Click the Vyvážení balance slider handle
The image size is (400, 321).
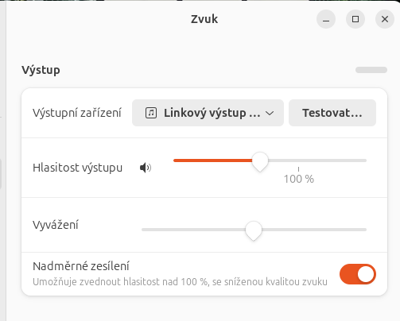click(254, 230)
